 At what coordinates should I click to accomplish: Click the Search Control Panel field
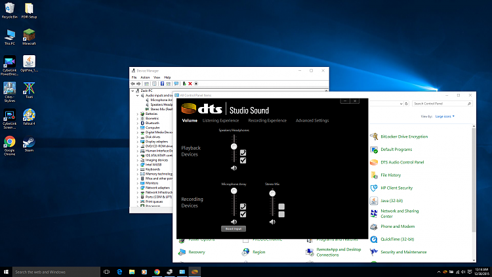tap(442, 104)
